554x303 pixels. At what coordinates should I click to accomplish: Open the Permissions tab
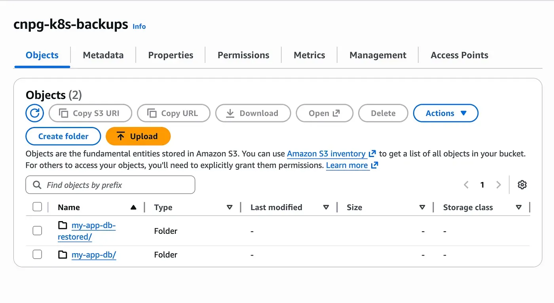(x=243, y=55)
